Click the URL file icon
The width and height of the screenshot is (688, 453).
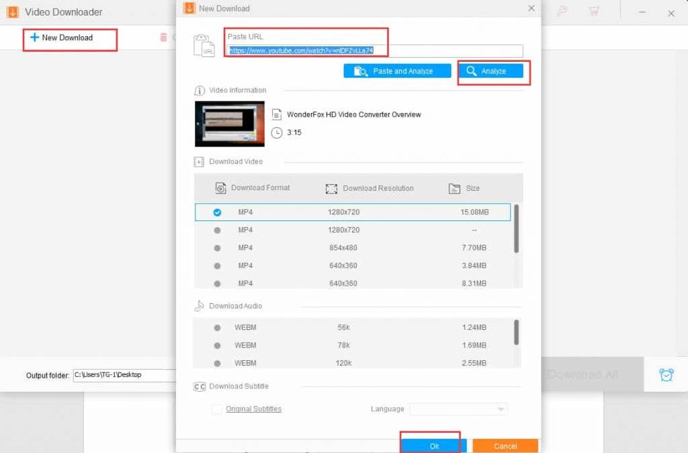click(x=204, y=45)
